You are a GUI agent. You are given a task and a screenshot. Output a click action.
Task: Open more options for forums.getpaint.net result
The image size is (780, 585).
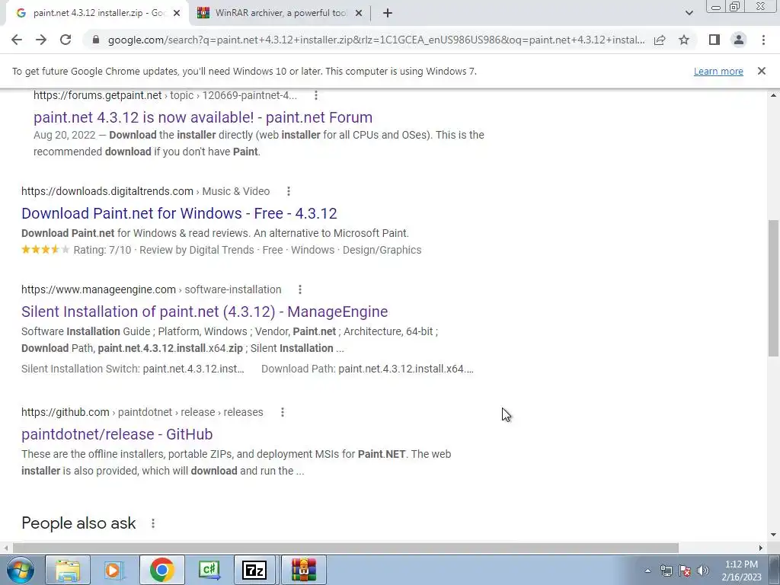[x=316, y=95]
